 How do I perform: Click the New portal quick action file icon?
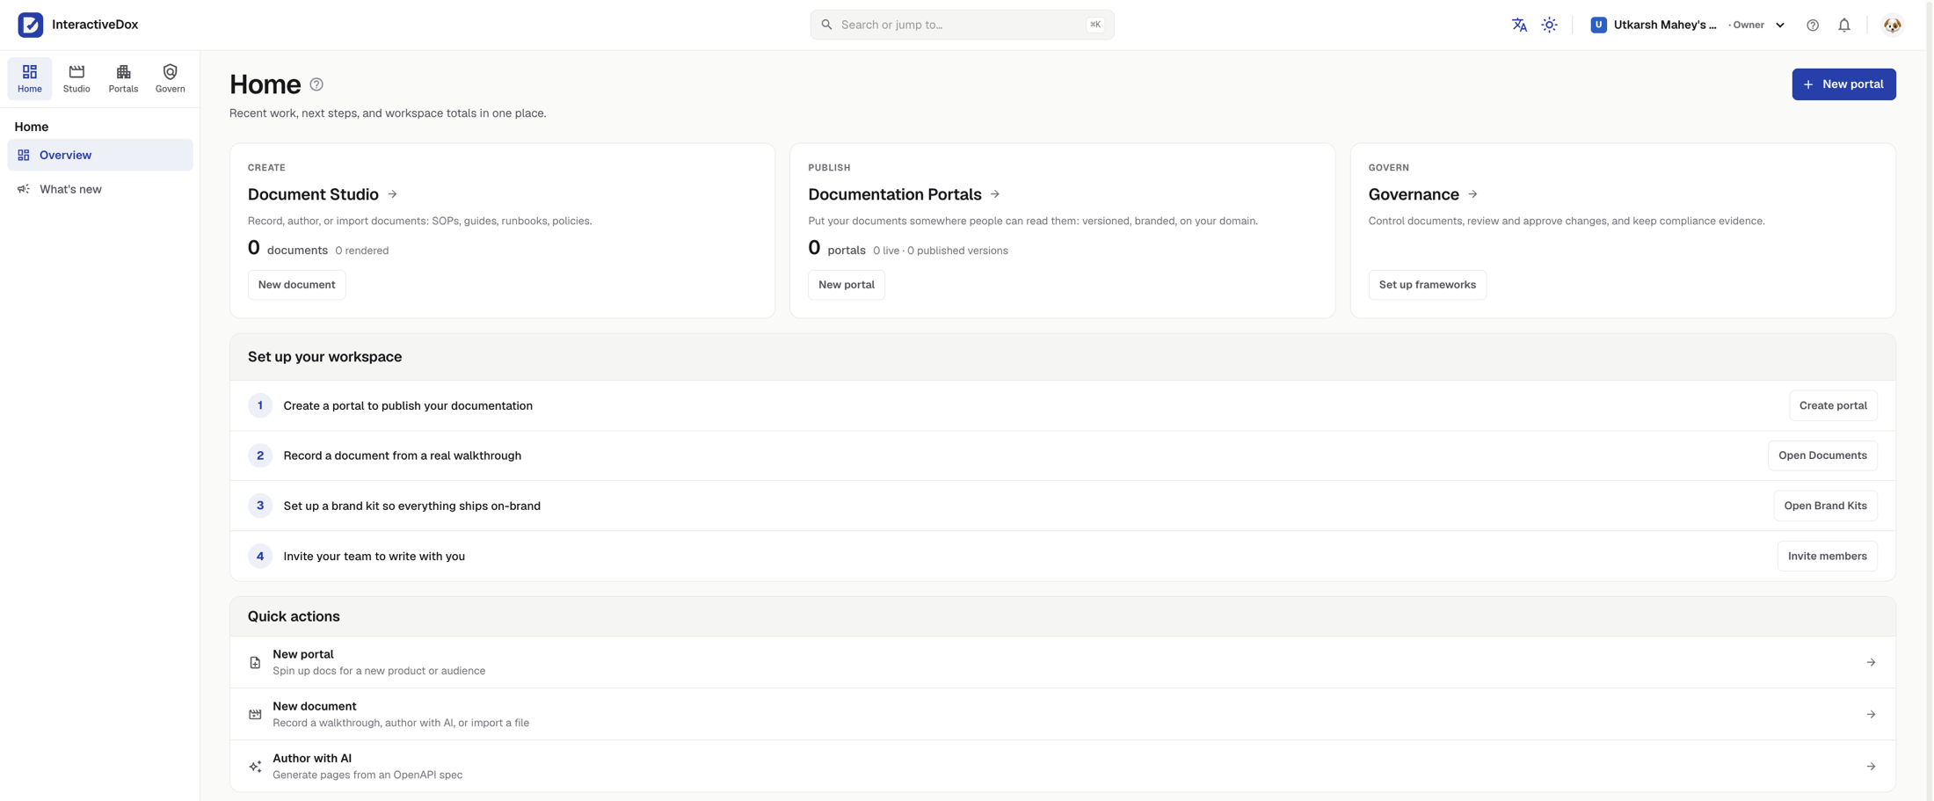pyautogui.click(x=255, y=662)
